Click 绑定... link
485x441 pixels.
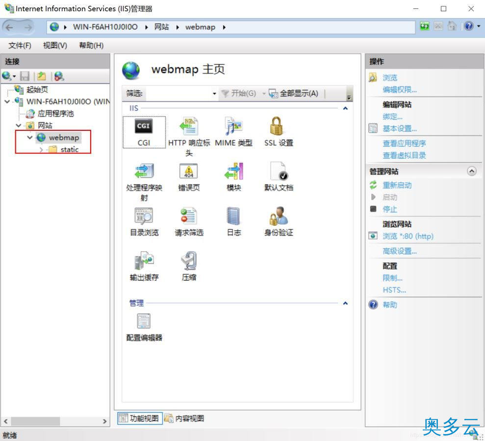coord(392,117)
